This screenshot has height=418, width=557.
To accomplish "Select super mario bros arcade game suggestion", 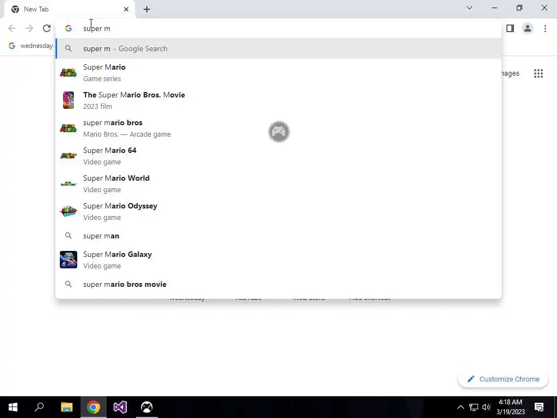I will coord(278,128).
